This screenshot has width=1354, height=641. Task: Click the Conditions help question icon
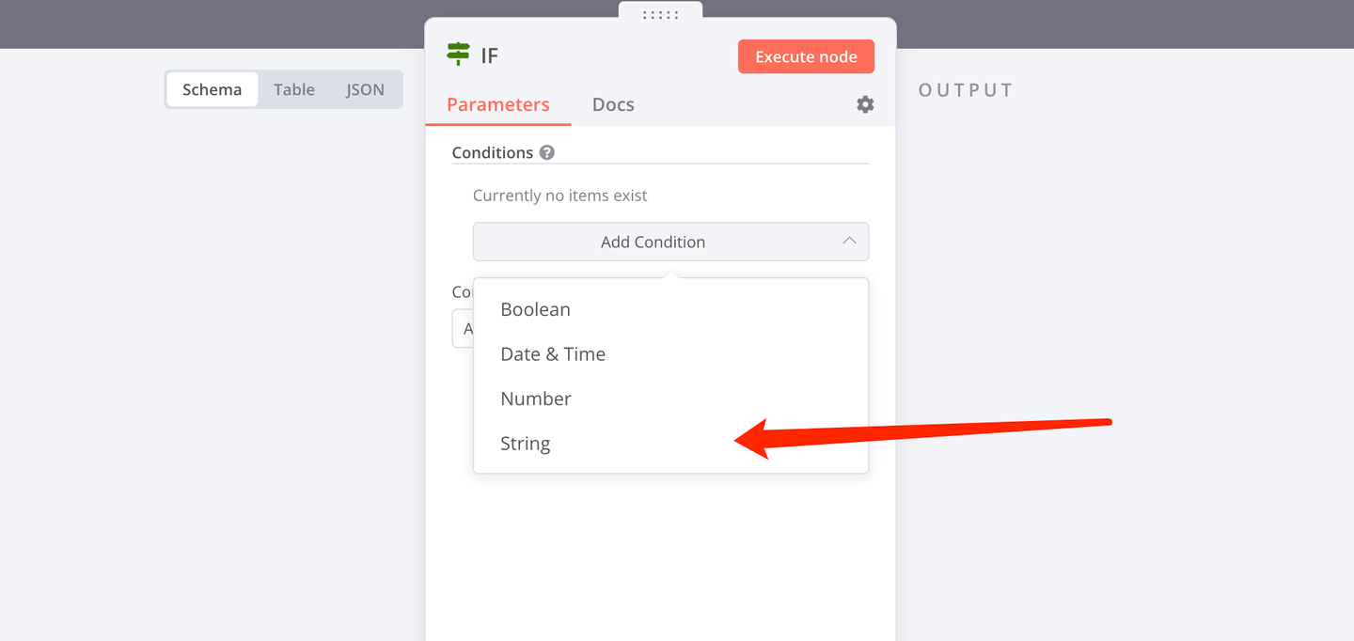(547, 152)
